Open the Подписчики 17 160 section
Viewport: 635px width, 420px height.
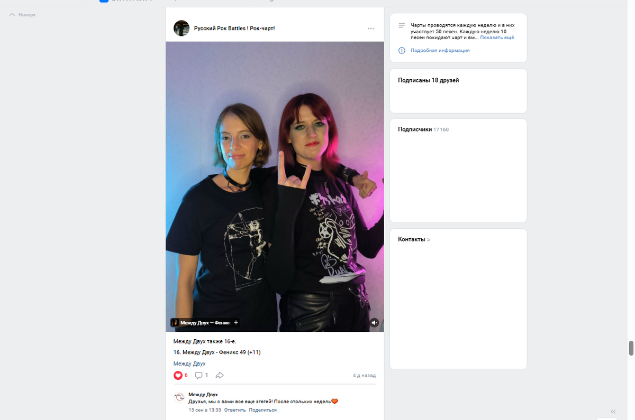[x=423, y=129]
